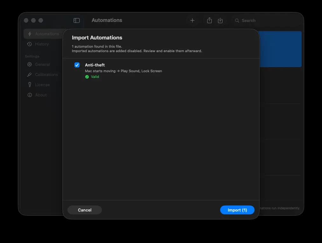The image size is (322, 243).
Task: Open General settings in sidebar
Action: point(42,65)
